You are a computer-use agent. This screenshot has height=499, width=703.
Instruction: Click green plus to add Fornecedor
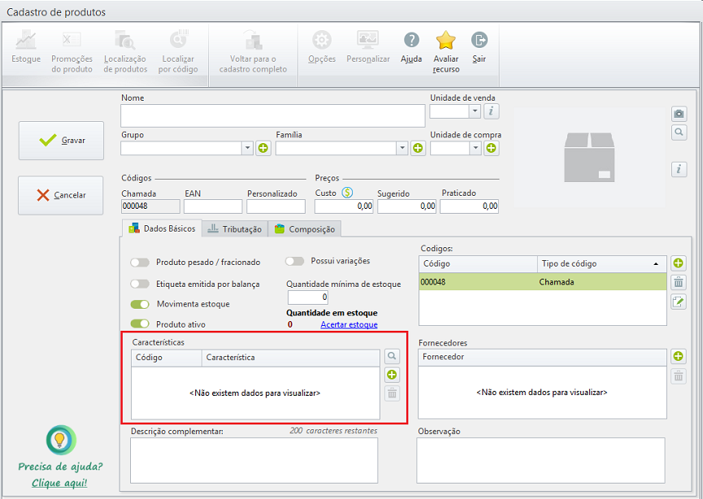679,356
